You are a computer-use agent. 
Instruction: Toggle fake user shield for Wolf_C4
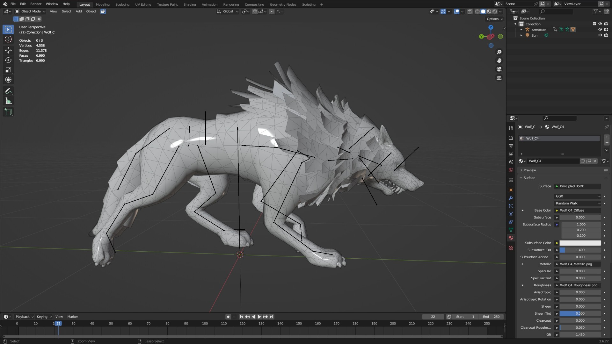(583, 161)
